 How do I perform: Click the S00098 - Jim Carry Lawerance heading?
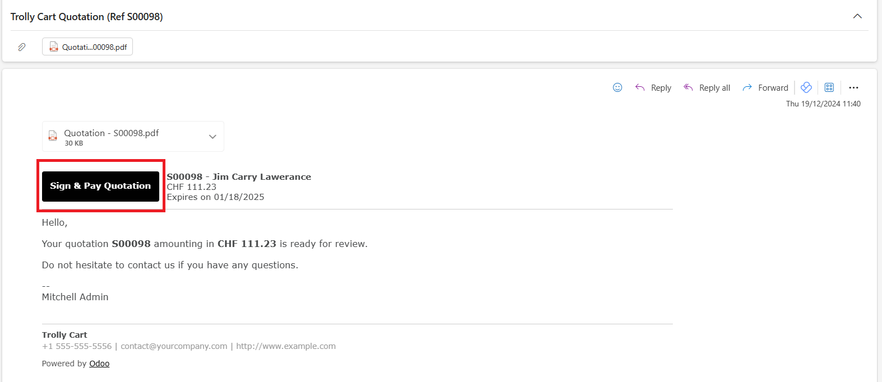239,177
